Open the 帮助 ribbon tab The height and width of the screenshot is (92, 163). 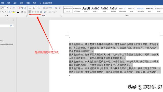pyautogui.click(x=34, y=3)
